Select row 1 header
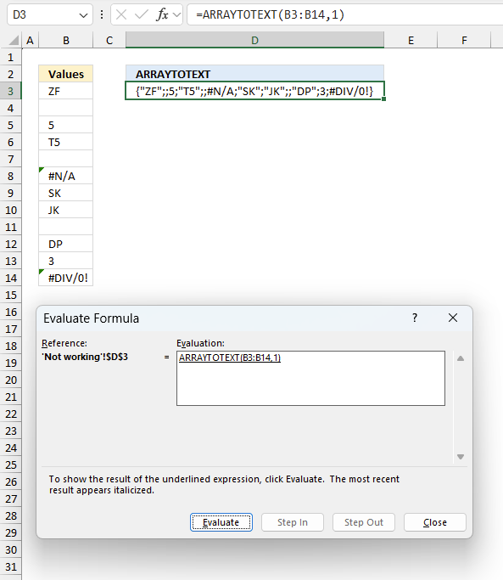The height and width of the screenshot is (580, 503). point(11,58)
